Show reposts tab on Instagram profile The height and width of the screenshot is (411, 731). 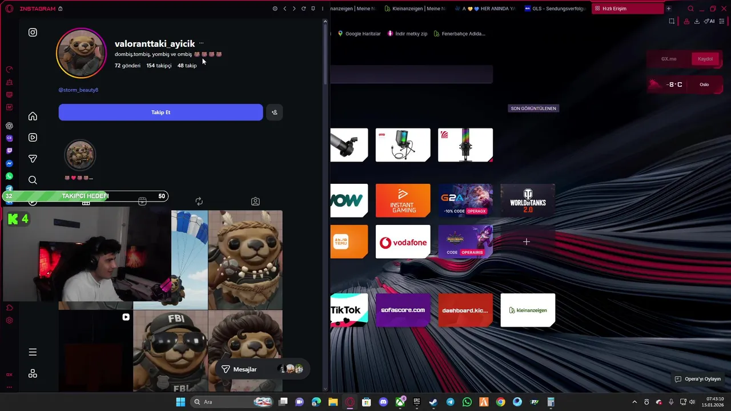(x=199, y=202)
